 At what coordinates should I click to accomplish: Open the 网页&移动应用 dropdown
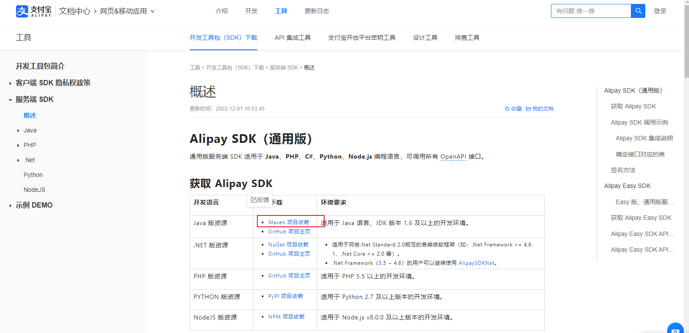pos(127,11)
